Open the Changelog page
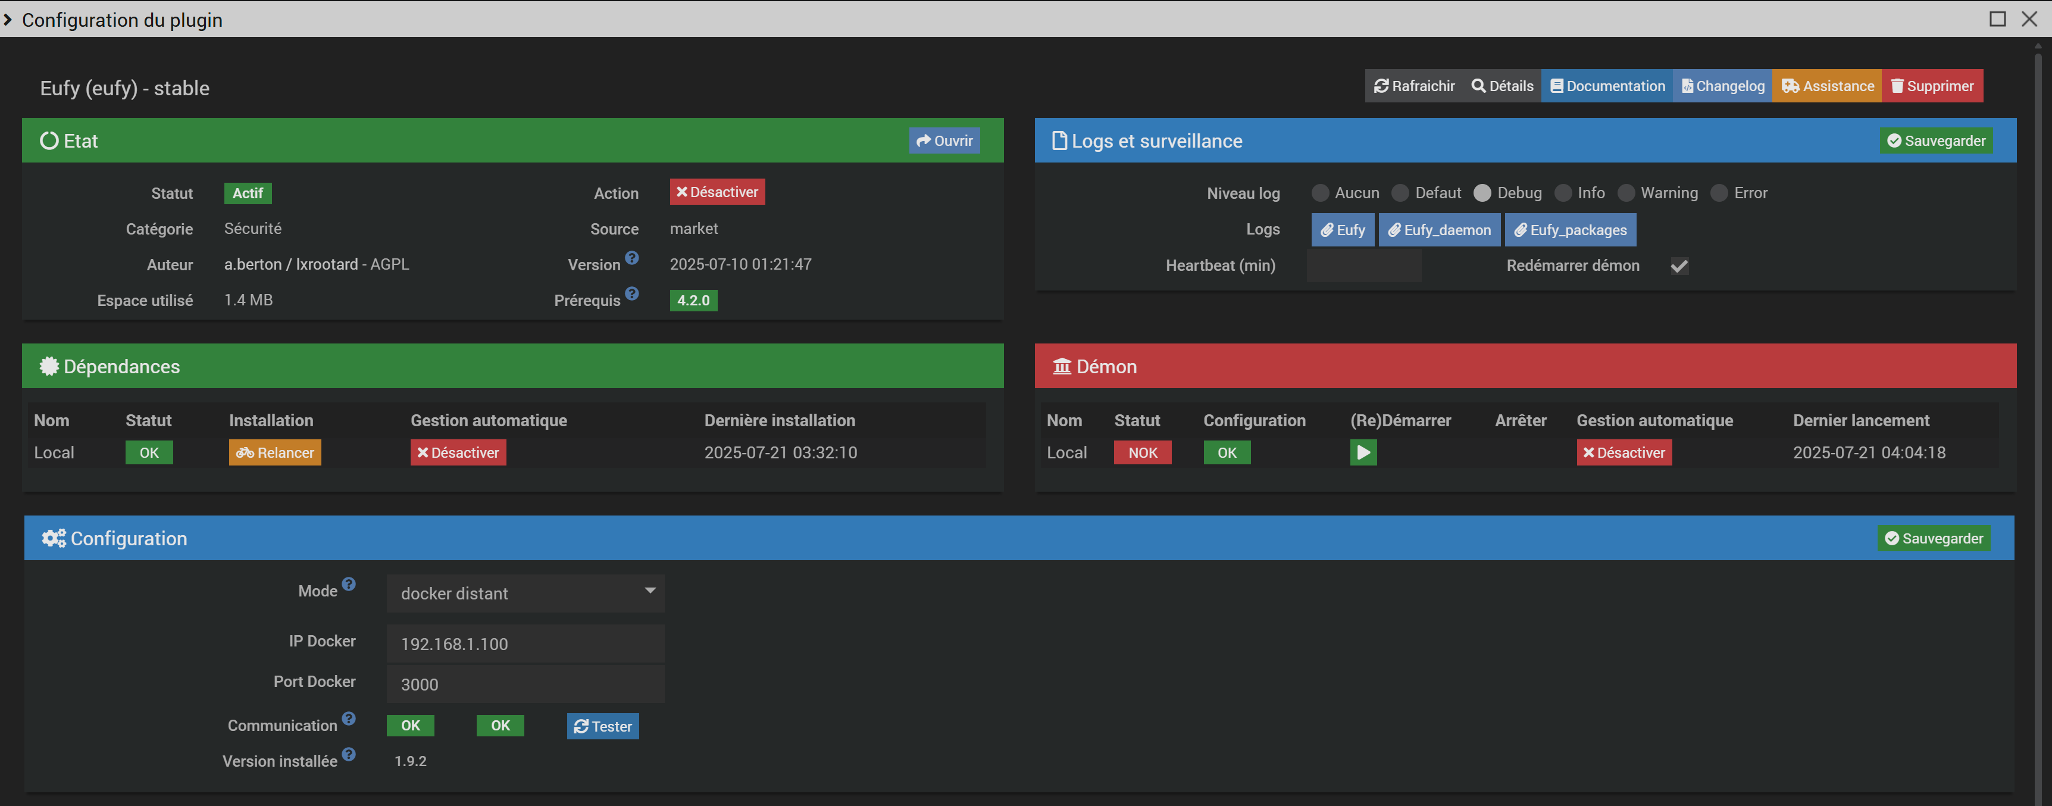2052x806 pixels. pyautogui.click(x=1722, y=86)
